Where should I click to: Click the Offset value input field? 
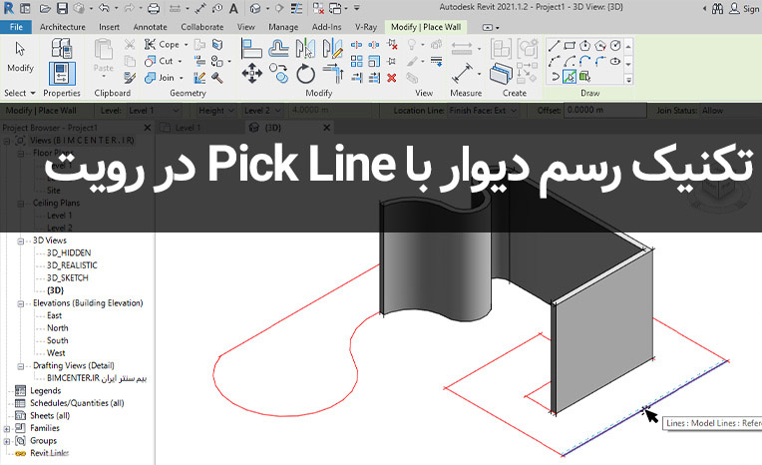[x=605, y=111]
